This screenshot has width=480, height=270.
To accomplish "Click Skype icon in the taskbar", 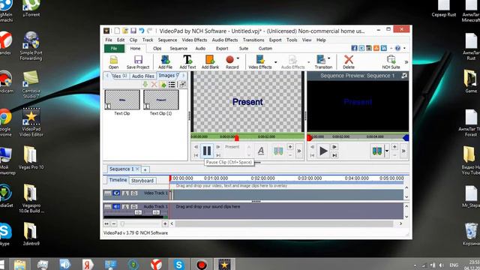I will pos(178,264).
